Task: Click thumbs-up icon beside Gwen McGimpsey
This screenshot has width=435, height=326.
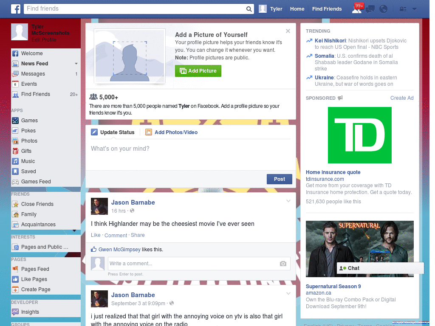Action: point(94,249)
